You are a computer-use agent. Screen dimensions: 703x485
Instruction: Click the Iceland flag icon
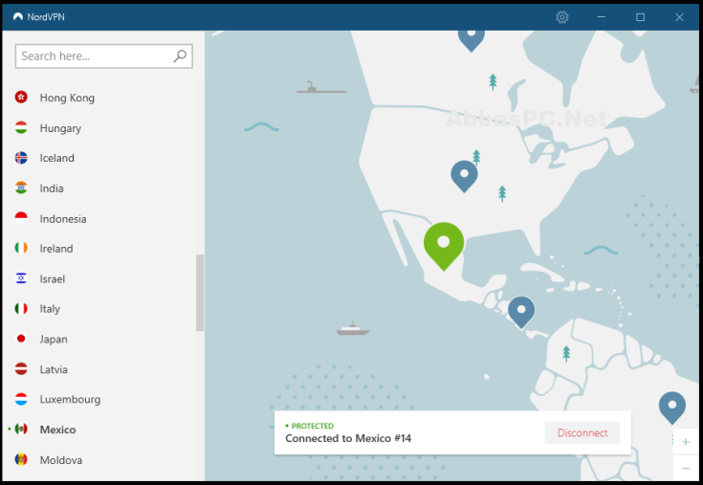pyautogui.click(x=21, y=157)
